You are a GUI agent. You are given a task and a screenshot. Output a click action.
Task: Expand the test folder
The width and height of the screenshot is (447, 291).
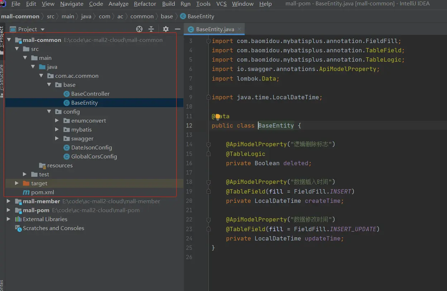[x=25, y=175]
